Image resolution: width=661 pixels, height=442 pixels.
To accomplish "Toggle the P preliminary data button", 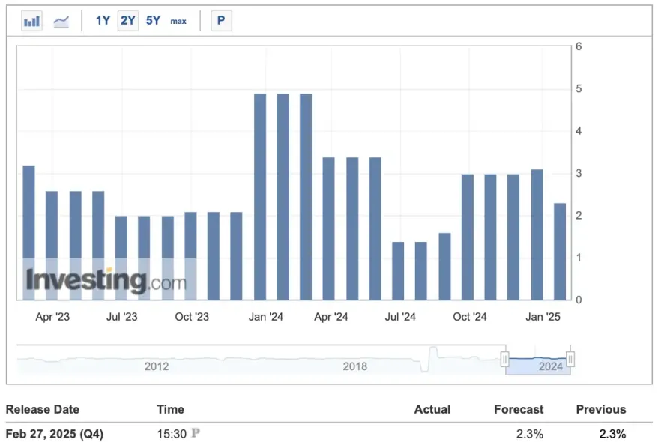I will pos(221,21).
